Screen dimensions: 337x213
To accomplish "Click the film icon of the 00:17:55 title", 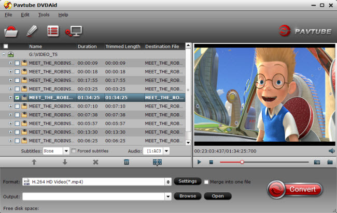I will [x=24, y=80].
